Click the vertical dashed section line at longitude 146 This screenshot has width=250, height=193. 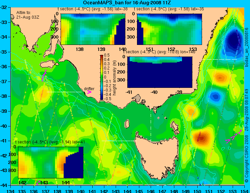pyautogui.click(x=151, y=122)
